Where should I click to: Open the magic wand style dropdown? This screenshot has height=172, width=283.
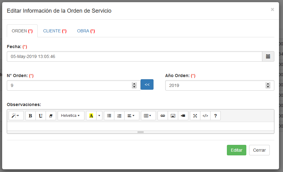(x=16, y=116)
